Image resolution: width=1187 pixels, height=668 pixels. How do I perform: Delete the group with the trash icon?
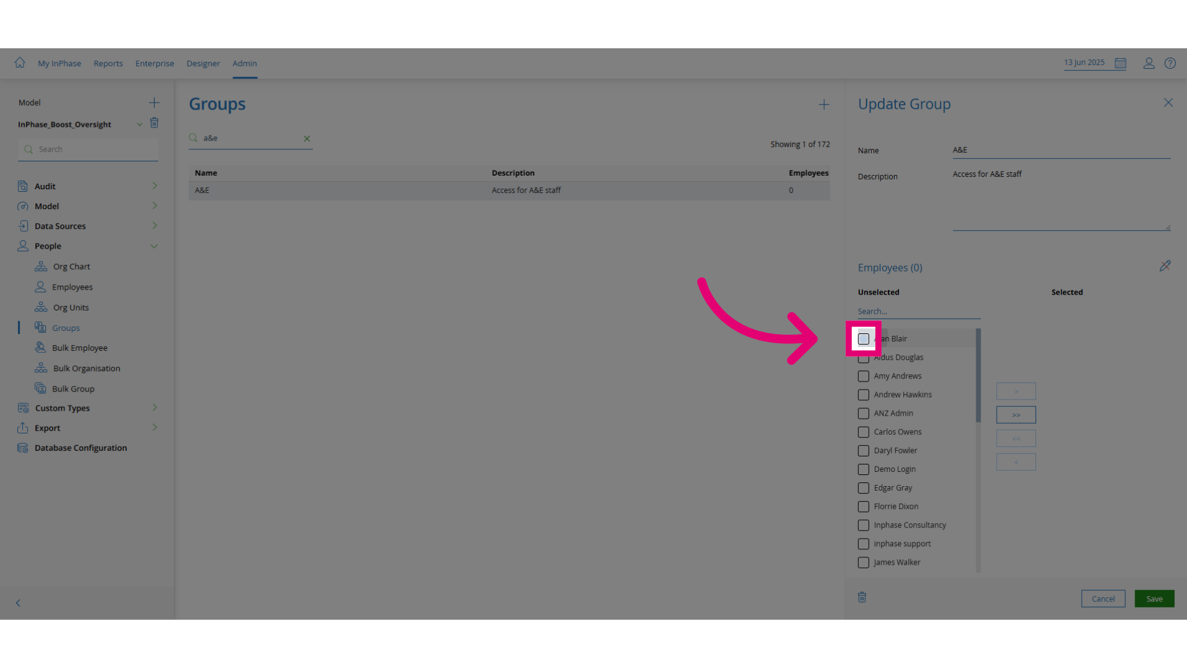click(862, 597)
